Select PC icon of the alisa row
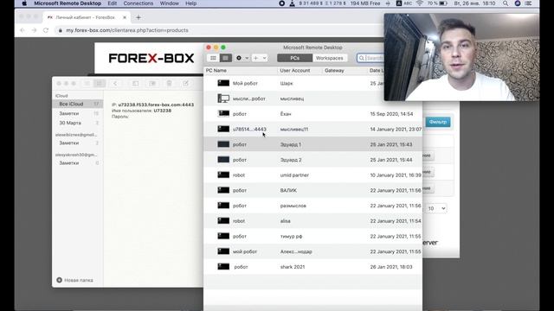Viewport: 554px width, 311px height. click(x=223, y=221)
